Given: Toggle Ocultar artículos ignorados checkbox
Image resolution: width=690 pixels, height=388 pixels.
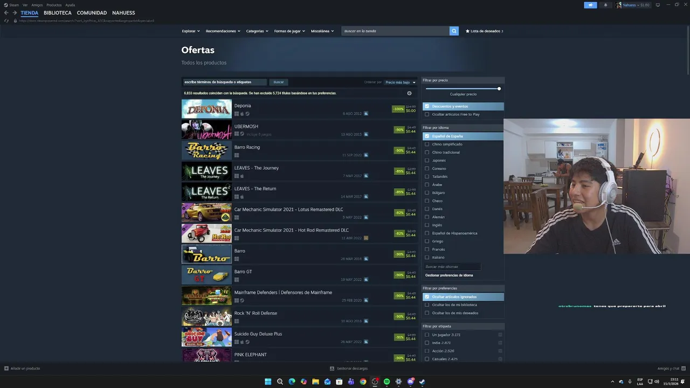Looking at the screenshot, I should click(427, 297).
